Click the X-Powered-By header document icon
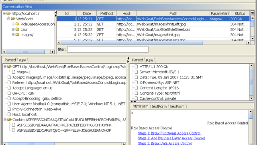The height and width of the screenshot is (145, 257). pos(136,82)
